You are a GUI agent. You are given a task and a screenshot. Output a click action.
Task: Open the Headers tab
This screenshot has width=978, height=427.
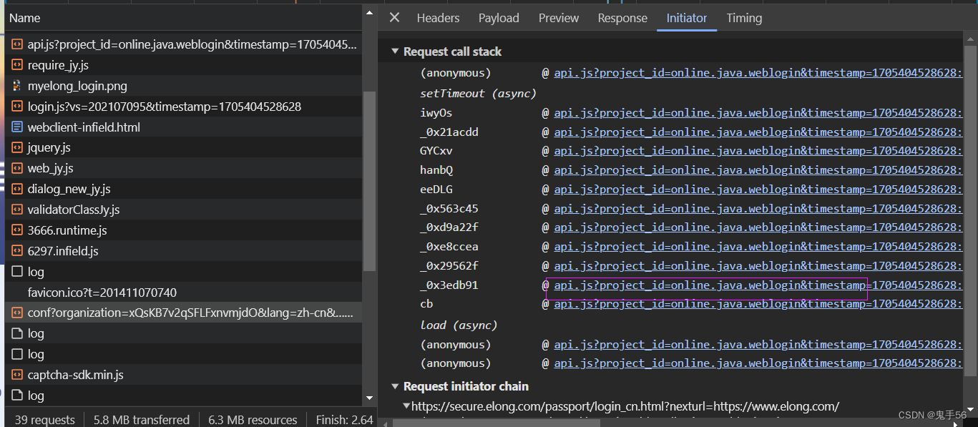tap(438, 18)
